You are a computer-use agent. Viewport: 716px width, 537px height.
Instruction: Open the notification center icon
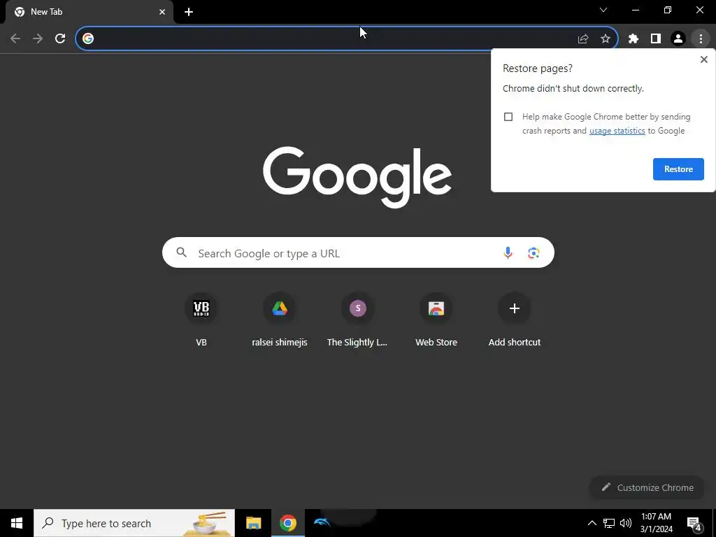(x=694, y=523)
